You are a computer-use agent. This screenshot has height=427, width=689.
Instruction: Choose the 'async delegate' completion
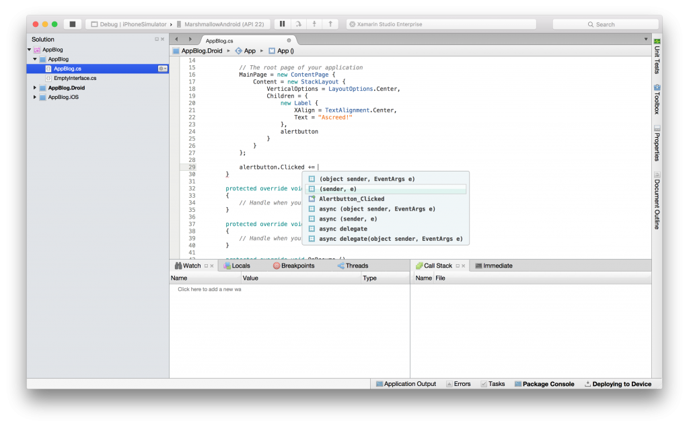coord(386,229)
